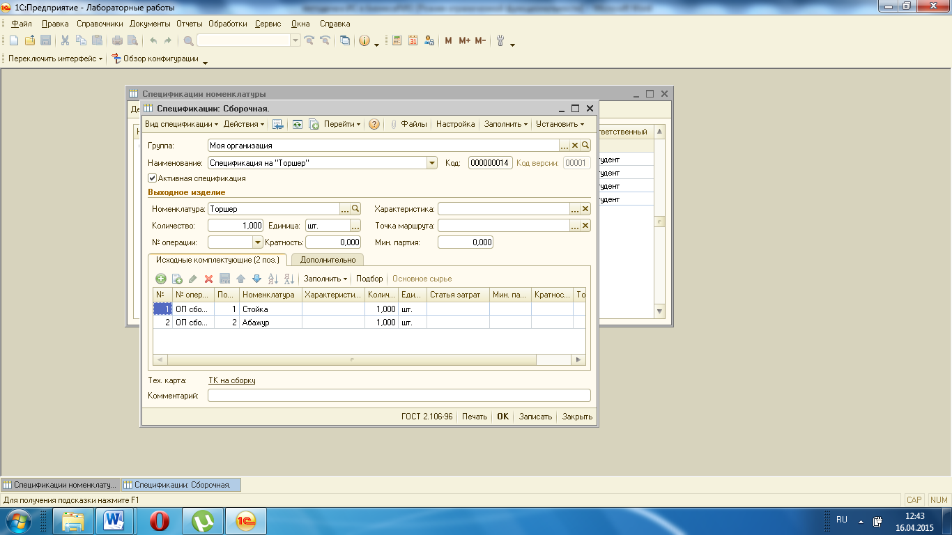Click the Print icon in main toolbar
The width and height of the screenshot is (952, 535).
pos(117,40)
